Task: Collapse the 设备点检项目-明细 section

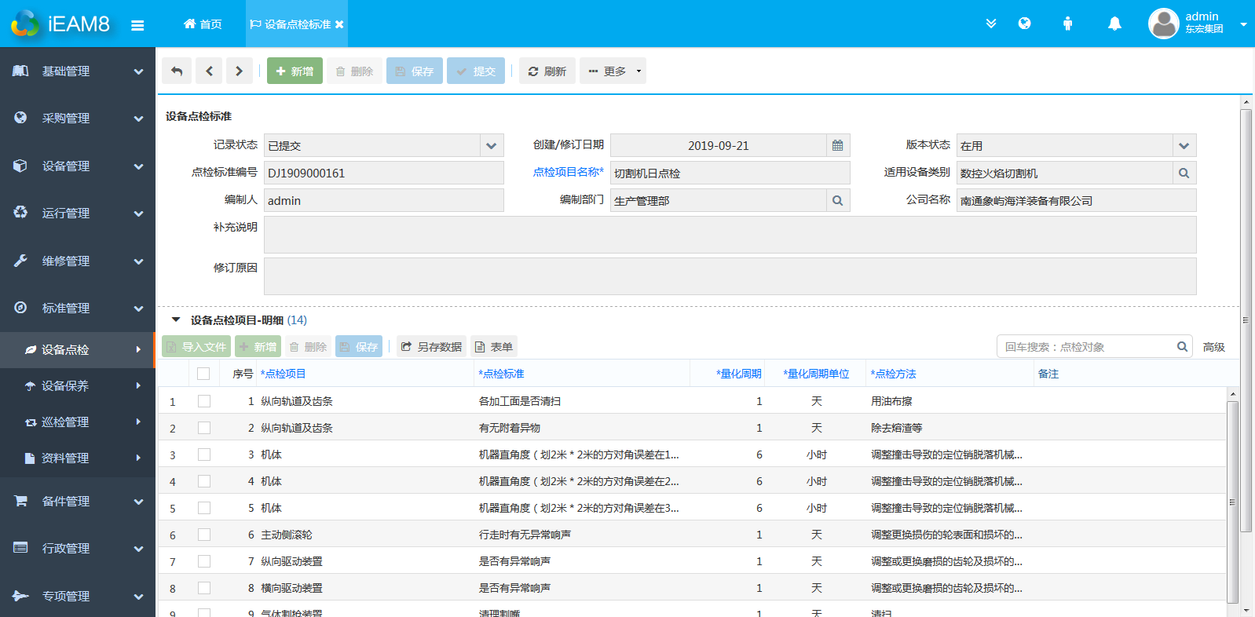Action: pyautogui.click(x=176, y=320)
